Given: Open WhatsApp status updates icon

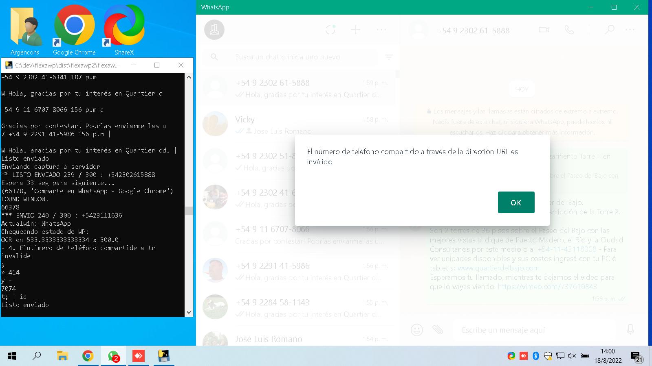Looking at the screenshot, I should point(330,30).
